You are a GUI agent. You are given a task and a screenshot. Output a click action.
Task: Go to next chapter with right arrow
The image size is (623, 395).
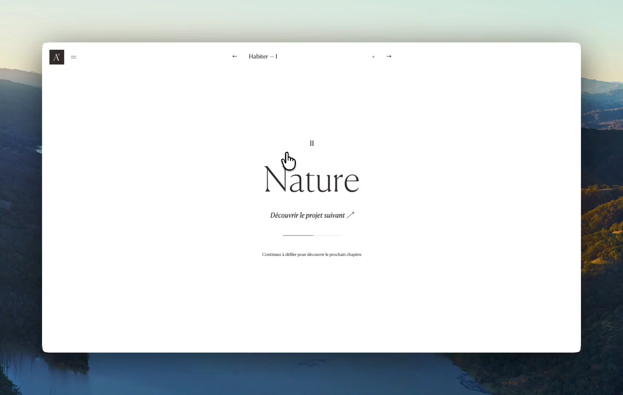coord(389,56)
